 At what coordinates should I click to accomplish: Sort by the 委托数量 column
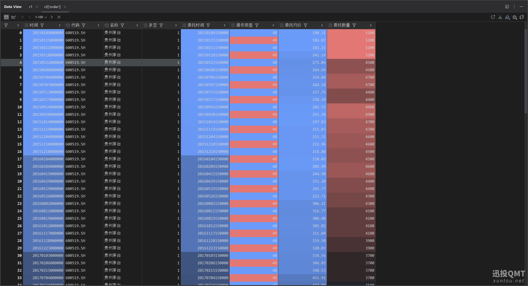(371, 25)
